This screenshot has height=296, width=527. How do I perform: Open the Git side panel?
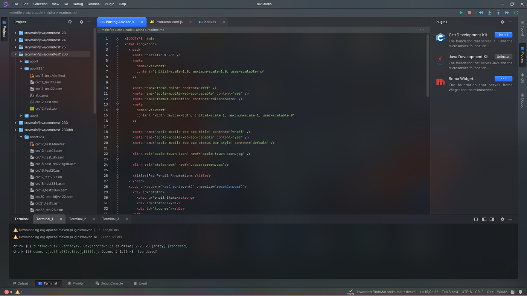coord(522,78)
